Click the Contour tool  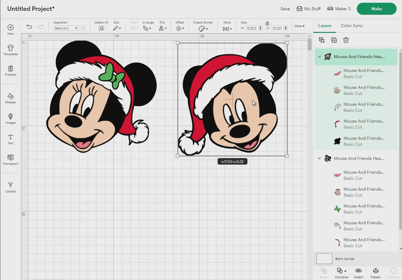pos(393,273)
